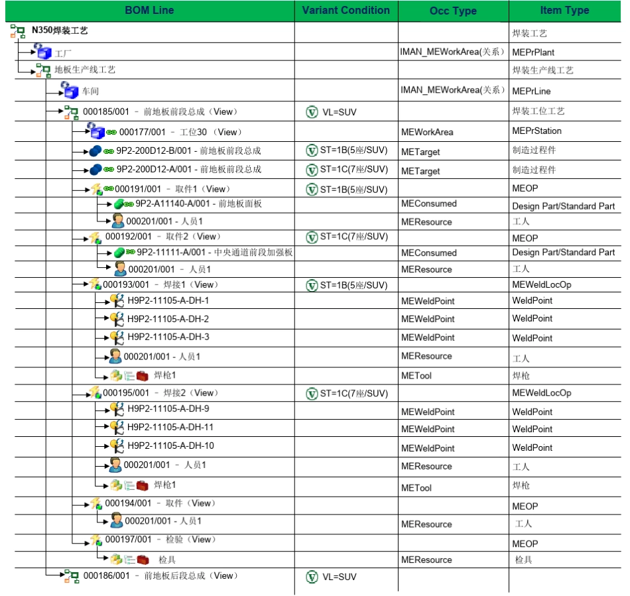Click the 9P2-200D12-B/001 blue part icon
The height and width of the screenshot is (596, 630).
(95, 151)
